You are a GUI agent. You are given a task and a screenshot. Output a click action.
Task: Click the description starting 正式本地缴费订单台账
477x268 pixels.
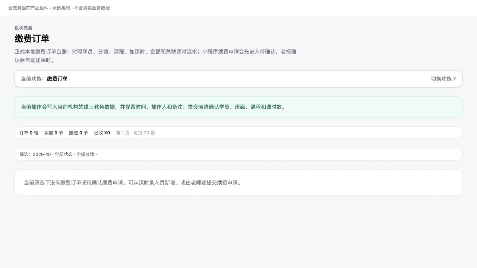(x=155, y=56)
